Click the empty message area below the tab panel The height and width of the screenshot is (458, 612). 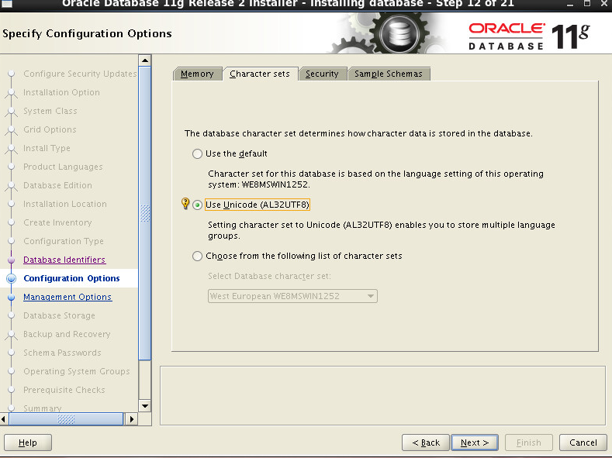(x=382, y=396)
